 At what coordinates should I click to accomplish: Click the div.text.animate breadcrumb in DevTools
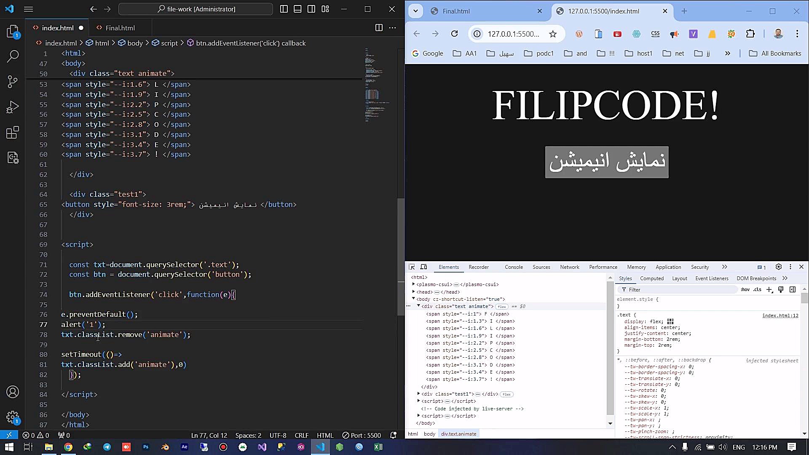[x=458, y=434]
